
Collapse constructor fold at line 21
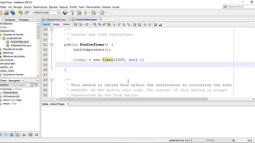(51, 44)
